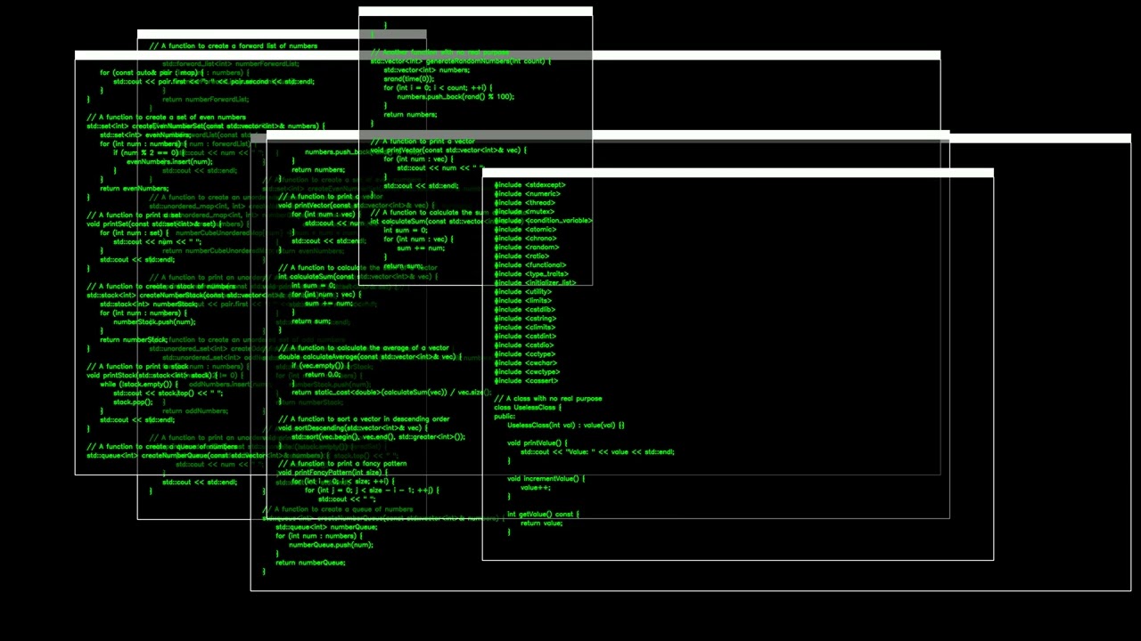Click the std::cout line printing "Value: "
Image resolution: width=1141 pixels, height=641 pixels.
[x=597, y=452]
